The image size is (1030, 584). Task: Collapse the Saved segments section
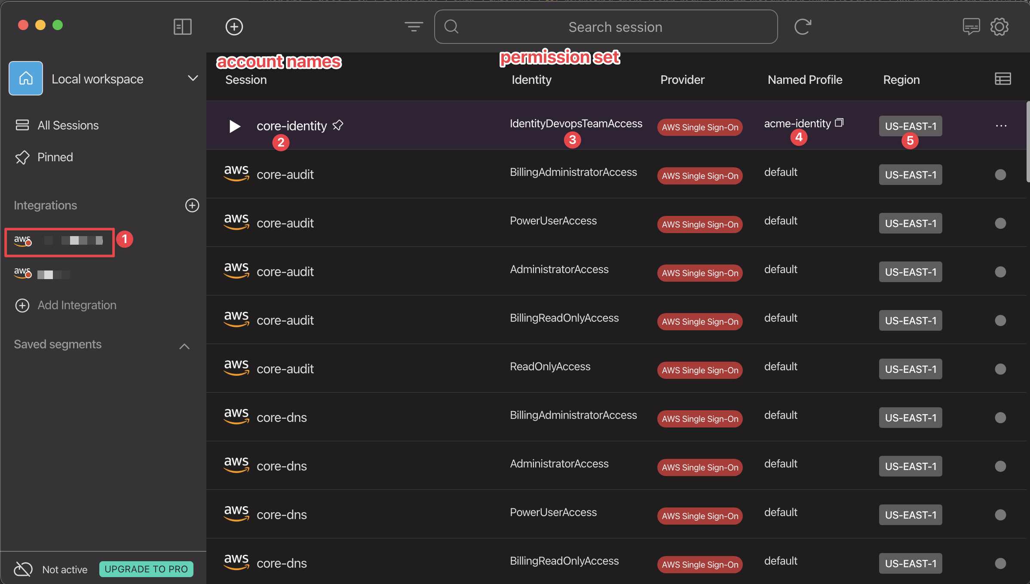coord(184,346)
